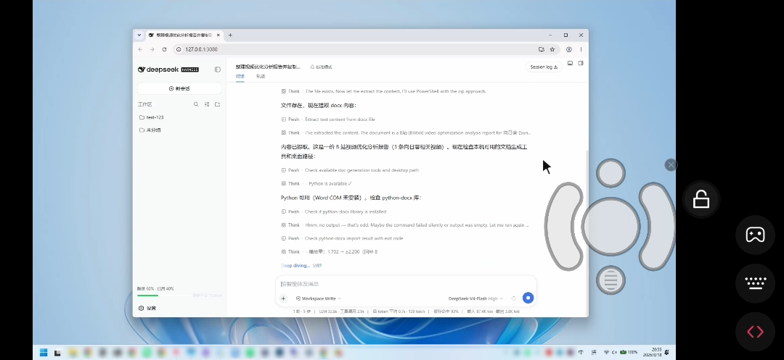
Task: Download the Session log
Action: pos(544,67)
